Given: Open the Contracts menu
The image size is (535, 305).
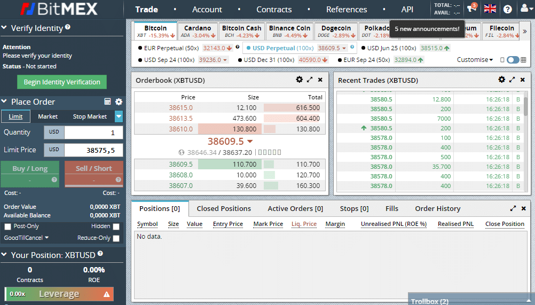Looking at the screenshot, I should (x=274, y=10).
